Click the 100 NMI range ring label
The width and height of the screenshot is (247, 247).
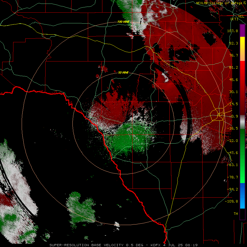pos(123,22)
